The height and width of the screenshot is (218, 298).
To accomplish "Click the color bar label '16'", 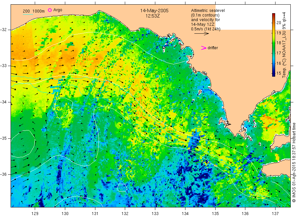I will [278, 63].
